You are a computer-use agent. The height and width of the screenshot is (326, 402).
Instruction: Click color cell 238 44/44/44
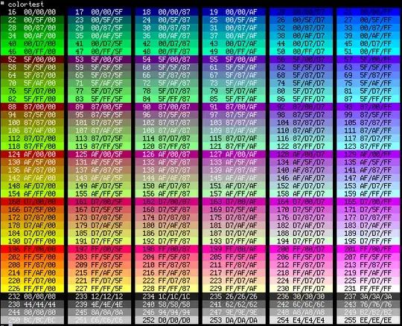(32, 304)
